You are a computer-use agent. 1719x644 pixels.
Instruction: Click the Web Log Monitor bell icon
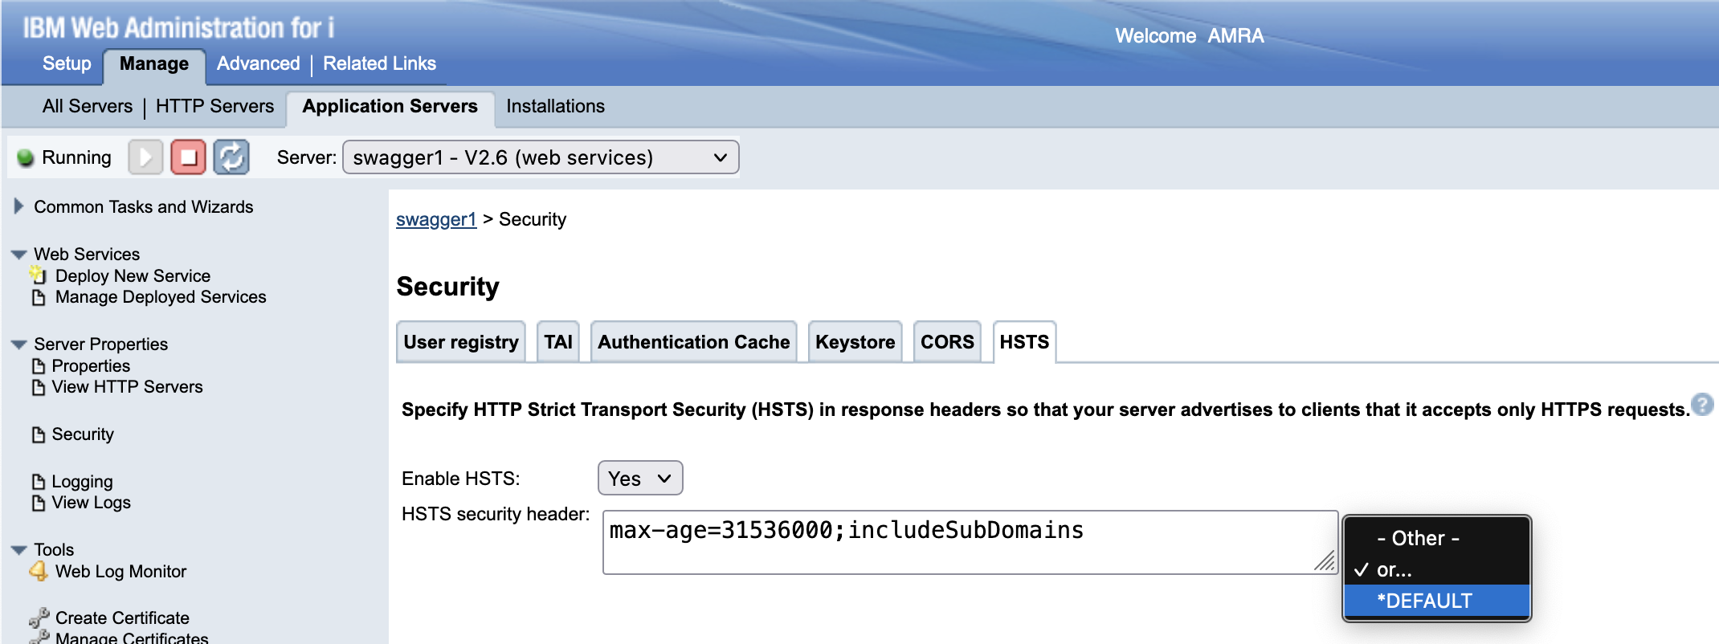click(x=39, y=571)
